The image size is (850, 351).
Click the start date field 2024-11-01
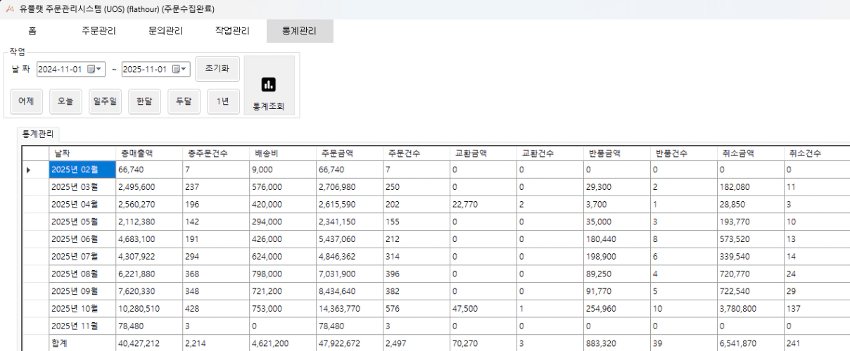61,69
